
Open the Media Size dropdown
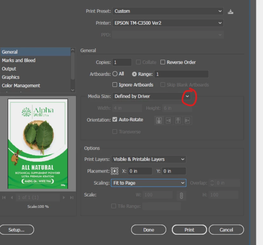152,96
